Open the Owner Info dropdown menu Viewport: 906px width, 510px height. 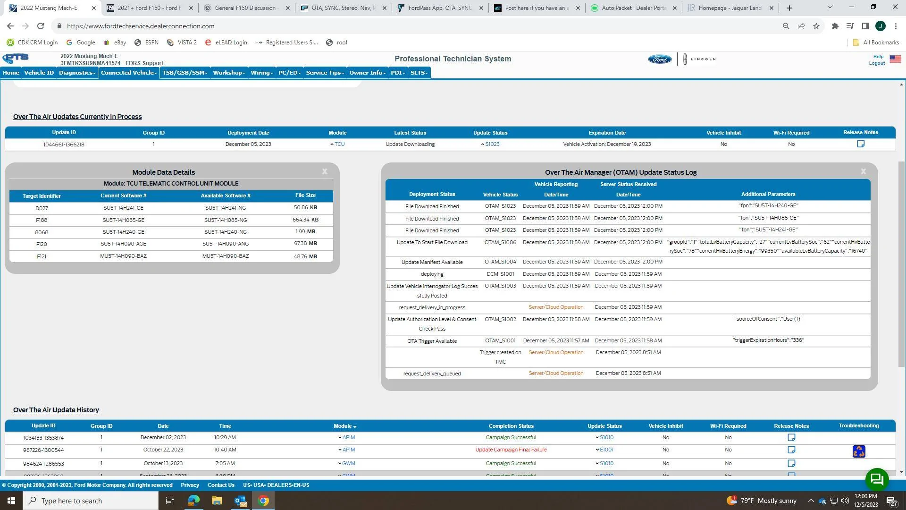(x=368, y=73)
